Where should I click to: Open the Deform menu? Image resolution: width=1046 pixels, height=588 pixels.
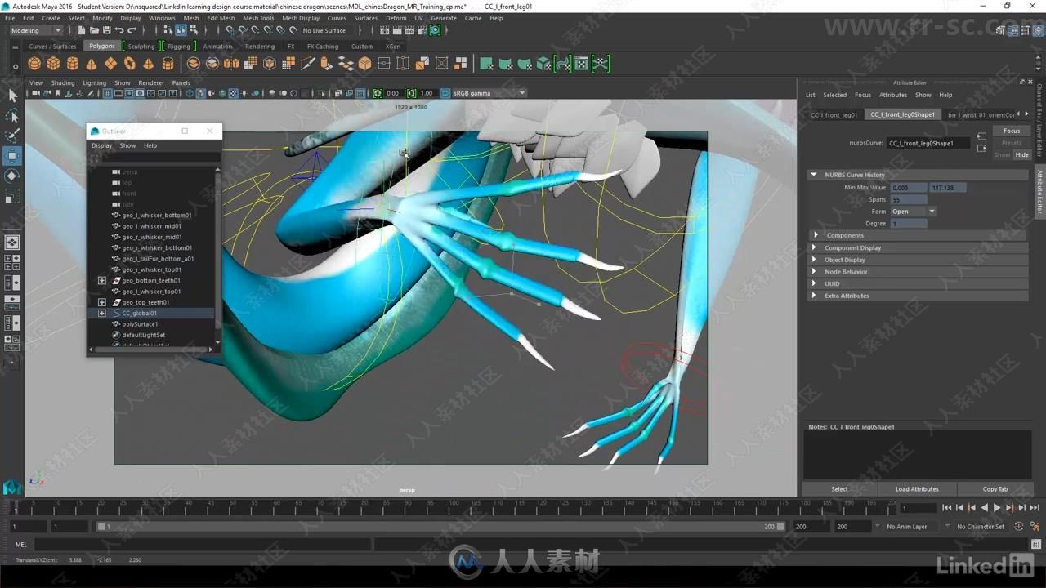tap(396, 18)
